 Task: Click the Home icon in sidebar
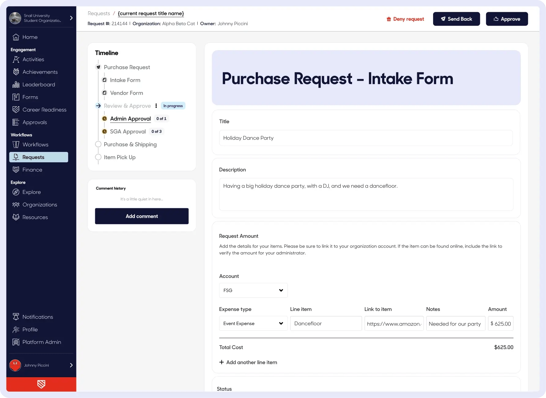point(16,37)
